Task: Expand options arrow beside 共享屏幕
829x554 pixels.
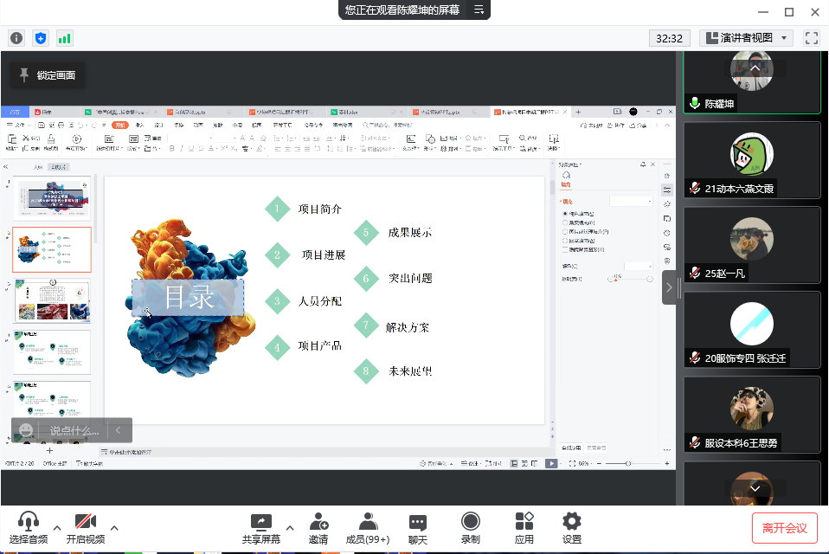Action: [290, 527]
